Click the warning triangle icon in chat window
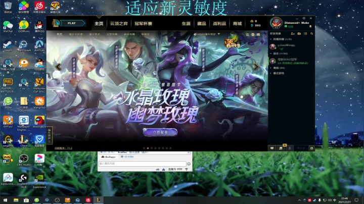Screen dimensions: 364x204 tap(164, 170)
